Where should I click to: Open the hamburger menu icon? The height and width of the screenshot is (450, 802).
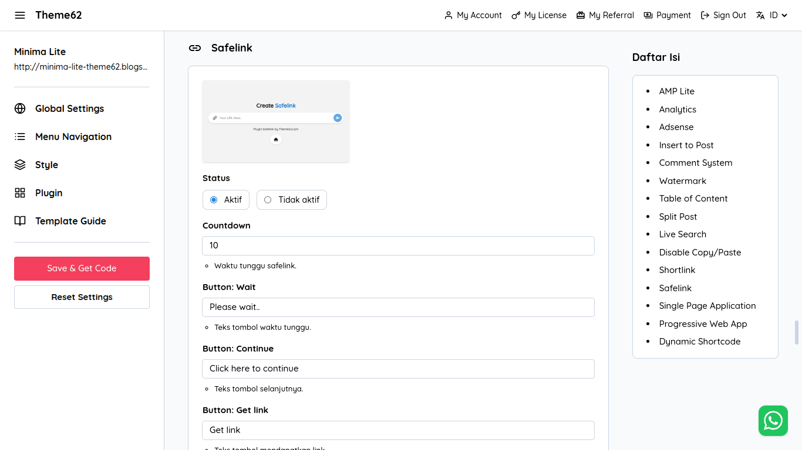(20, 15)
